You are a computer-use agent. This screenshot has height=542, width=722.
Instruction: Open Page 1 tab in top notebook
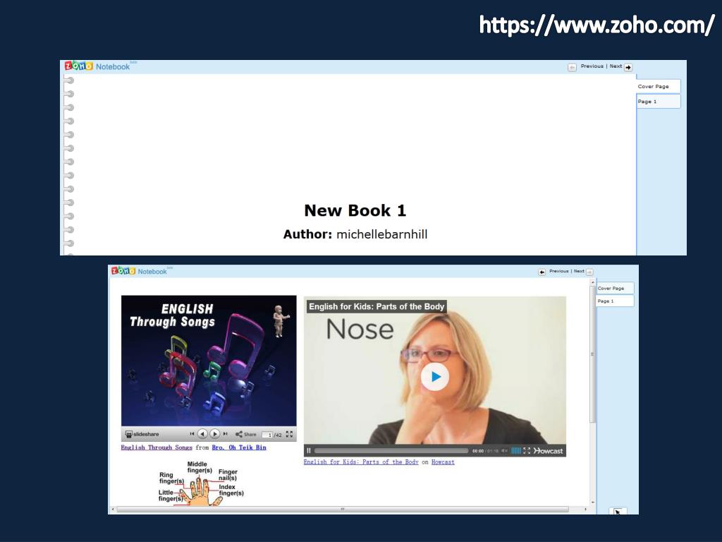point(658,102)
